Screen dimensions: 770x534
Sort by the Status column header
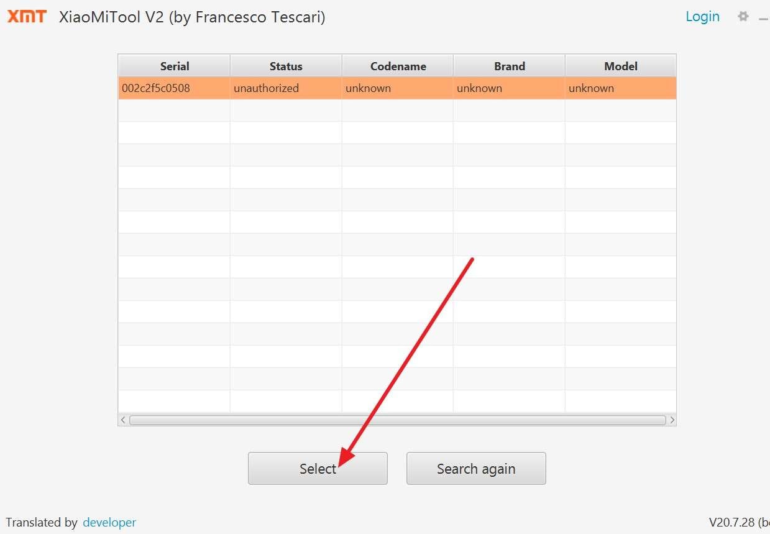pyautogui.click(x=286, y=66)
